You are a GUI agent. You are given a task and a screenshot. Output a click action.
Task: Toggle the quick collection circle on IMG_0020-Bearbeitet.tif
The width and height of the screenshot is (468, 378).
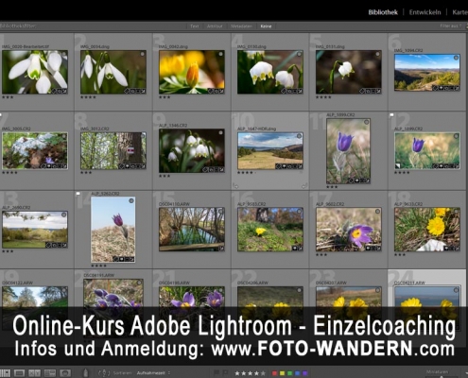[x=64, y=54]
